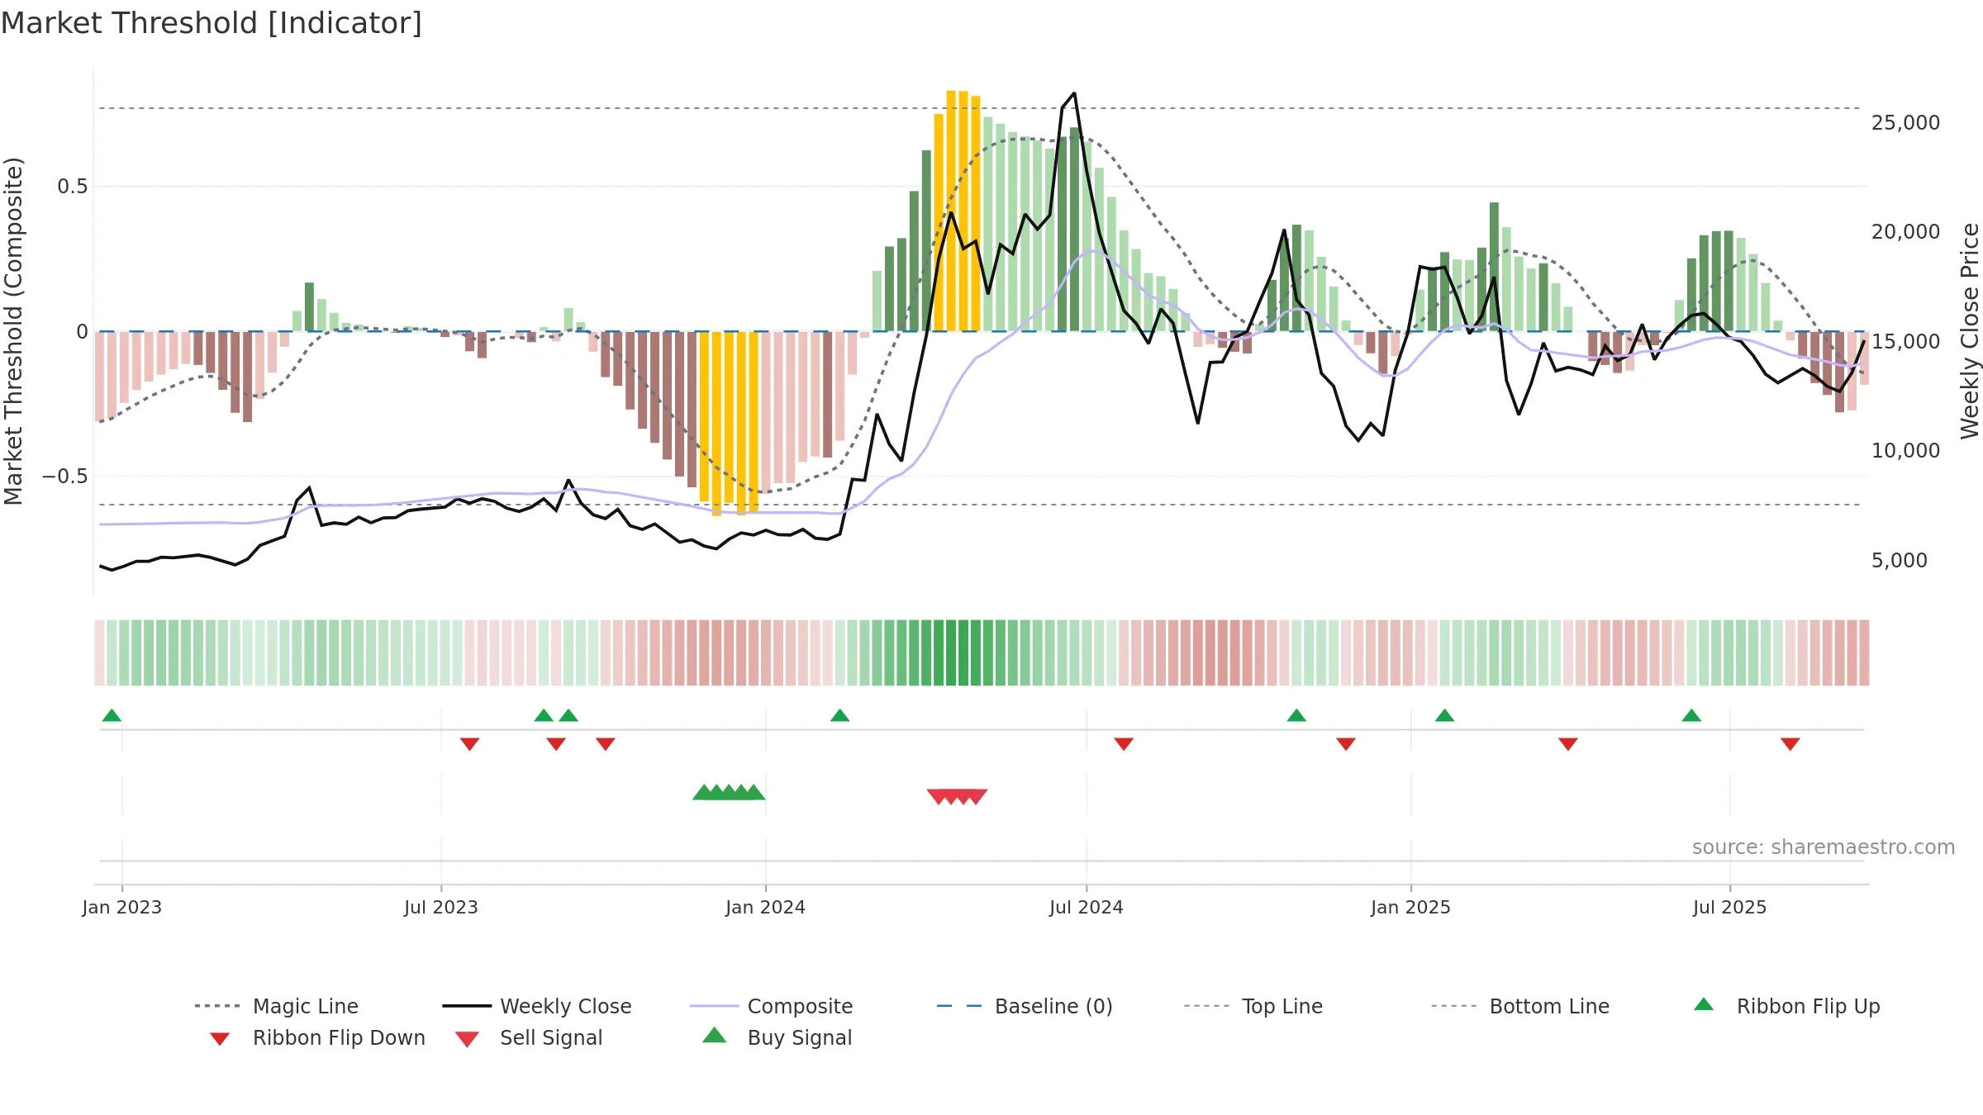1983x1115 pixels.
Task: Toggle Sell Signal legend entry
Action: [x=529, y=1037]
